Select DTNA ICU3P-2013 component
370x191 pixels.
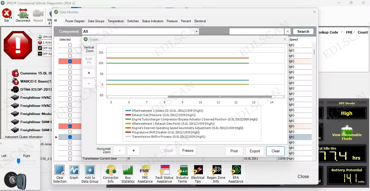pos(31,89)
